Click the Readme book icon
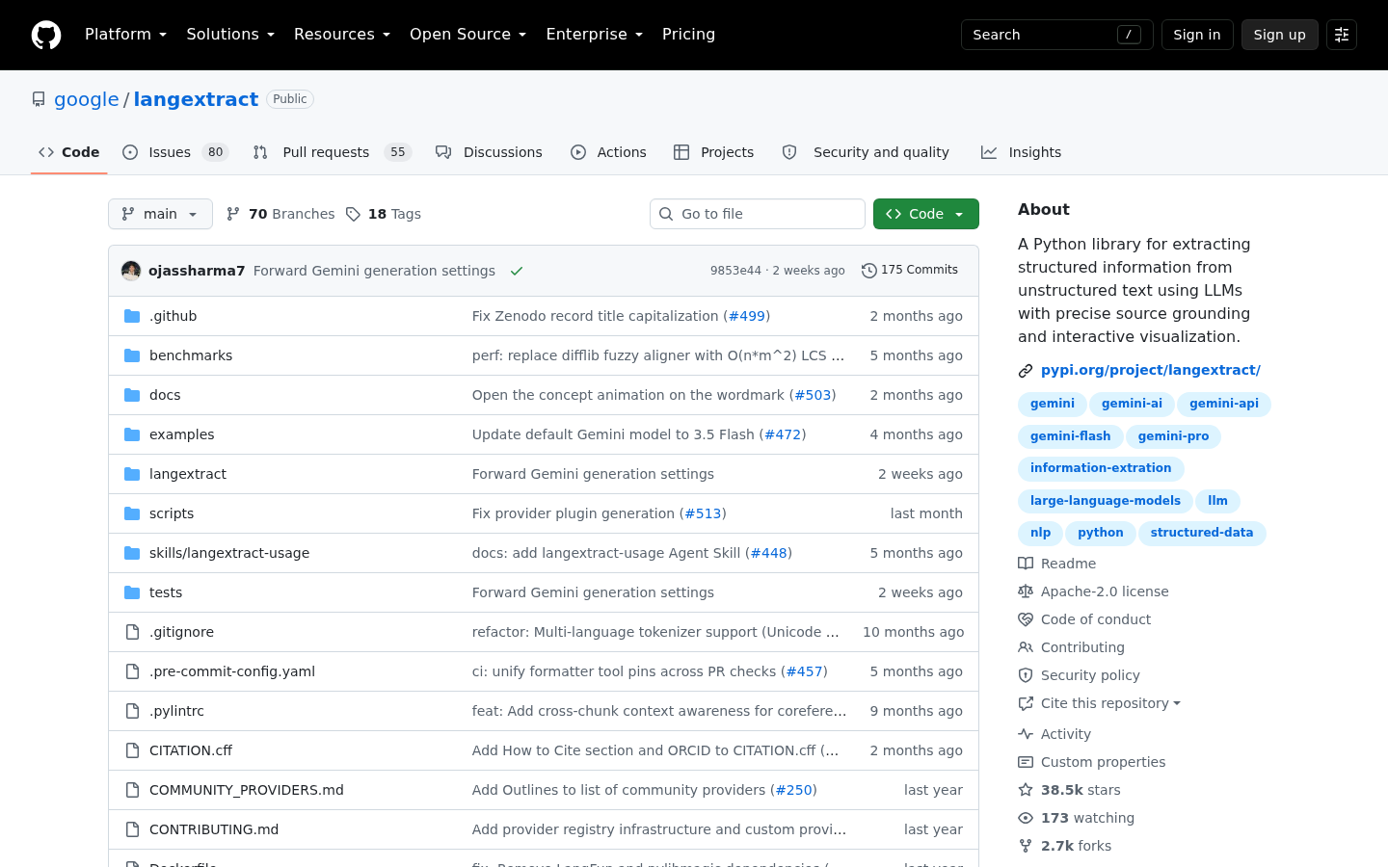 pyautogui.click(x=1026, y=564)
